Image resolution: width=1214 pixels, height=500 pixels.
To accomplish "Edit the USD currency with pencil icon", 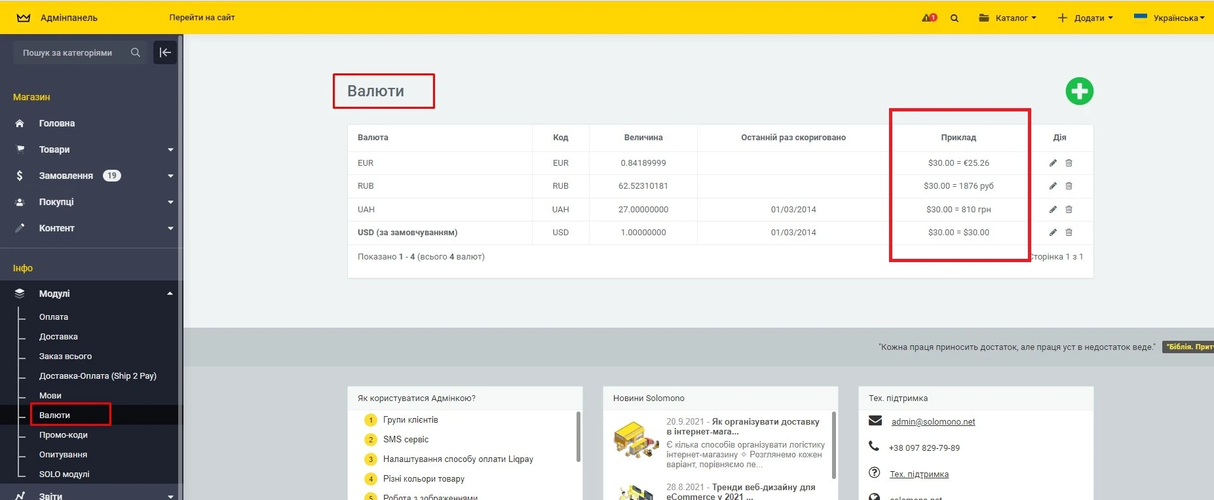I will tap(1053, 233).
